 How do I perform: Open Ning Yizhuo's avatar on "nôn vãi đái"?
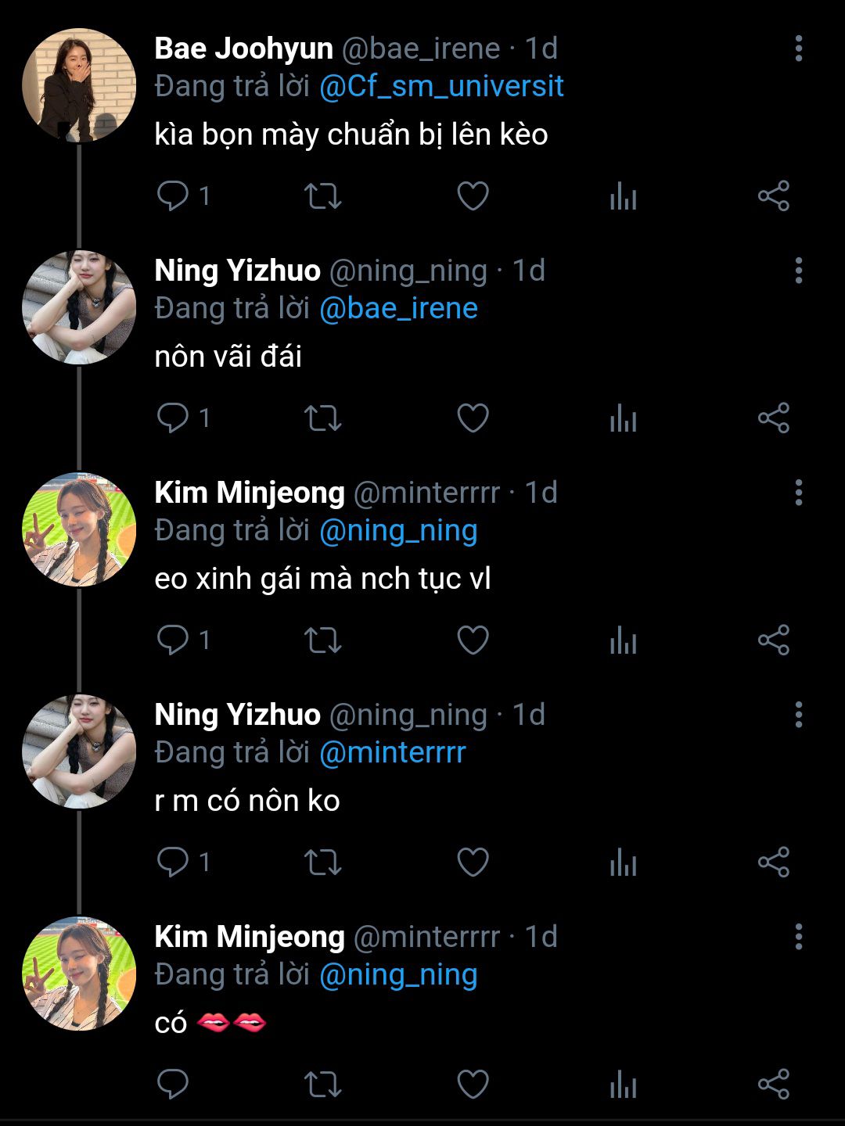(x=79, y=307)
